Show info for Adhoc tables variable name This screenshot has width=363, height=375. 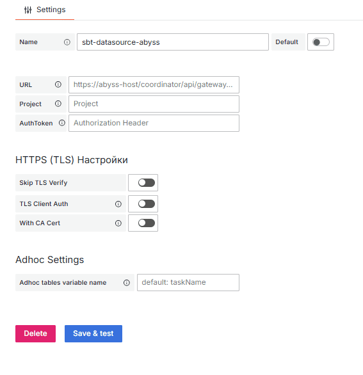127,283
